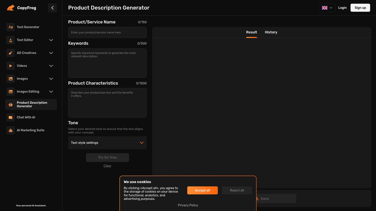
Task: Click the Images picture icon
Action: (11, 79)
